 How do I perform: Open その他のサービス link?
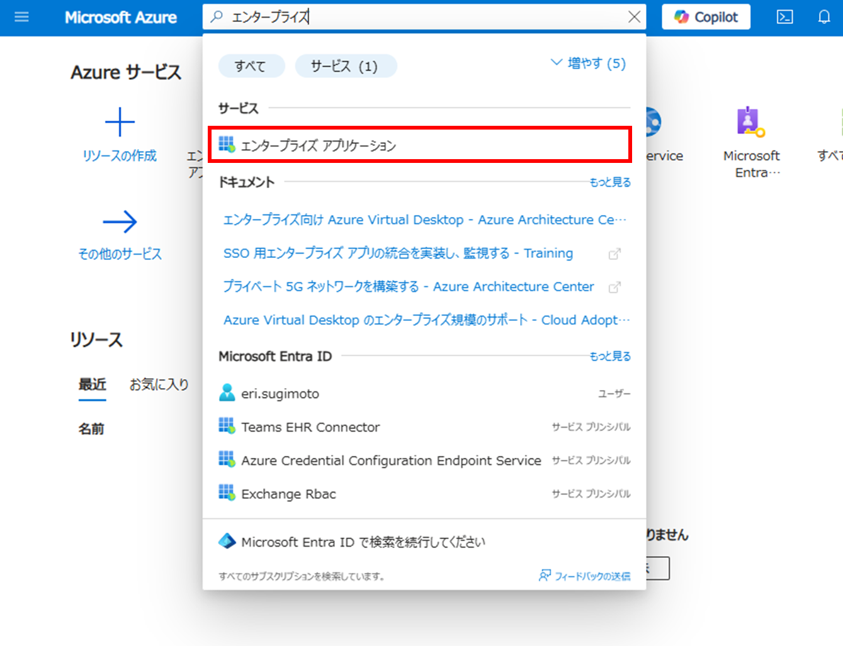[x=120, y=254]
